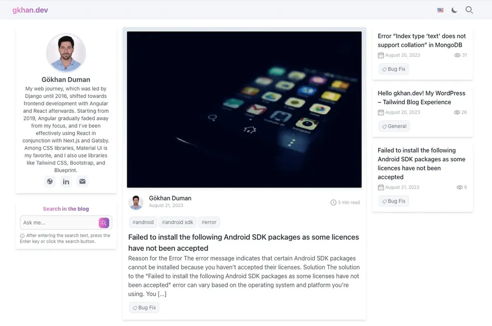Screen dimensions: 492x326
Task: Open the #android sdk tag
Action: click(x=178, y=222)
